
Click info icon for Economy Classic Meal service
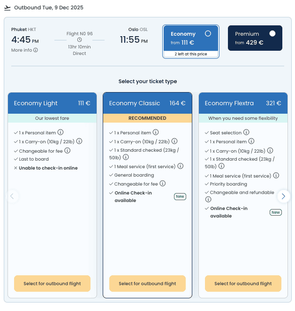coord(181,166)
